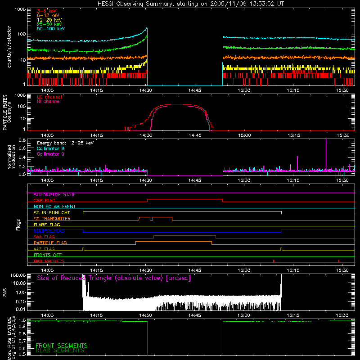The image size is (360, 360).
Task: Select the Collimator 8 legend label
Action: point(50,148)
